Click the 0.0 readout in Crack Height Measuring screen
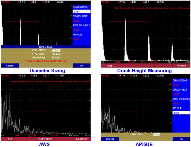191x147 pixels. click(x=133, y=2)
